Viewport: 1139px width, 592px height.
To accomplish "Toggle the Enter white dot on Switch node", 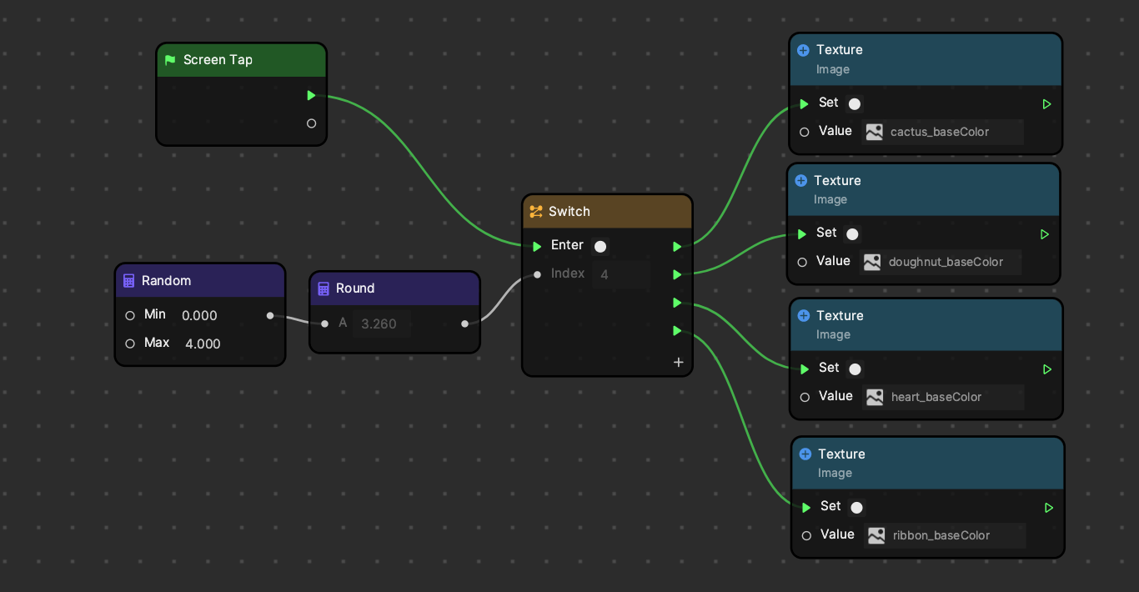I will [600, 246].
